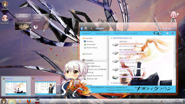This screenshot has width=185, height=104.
Task: Switch to lutfi-kun29 window thumbnail preview
Action: click(45, 86)
